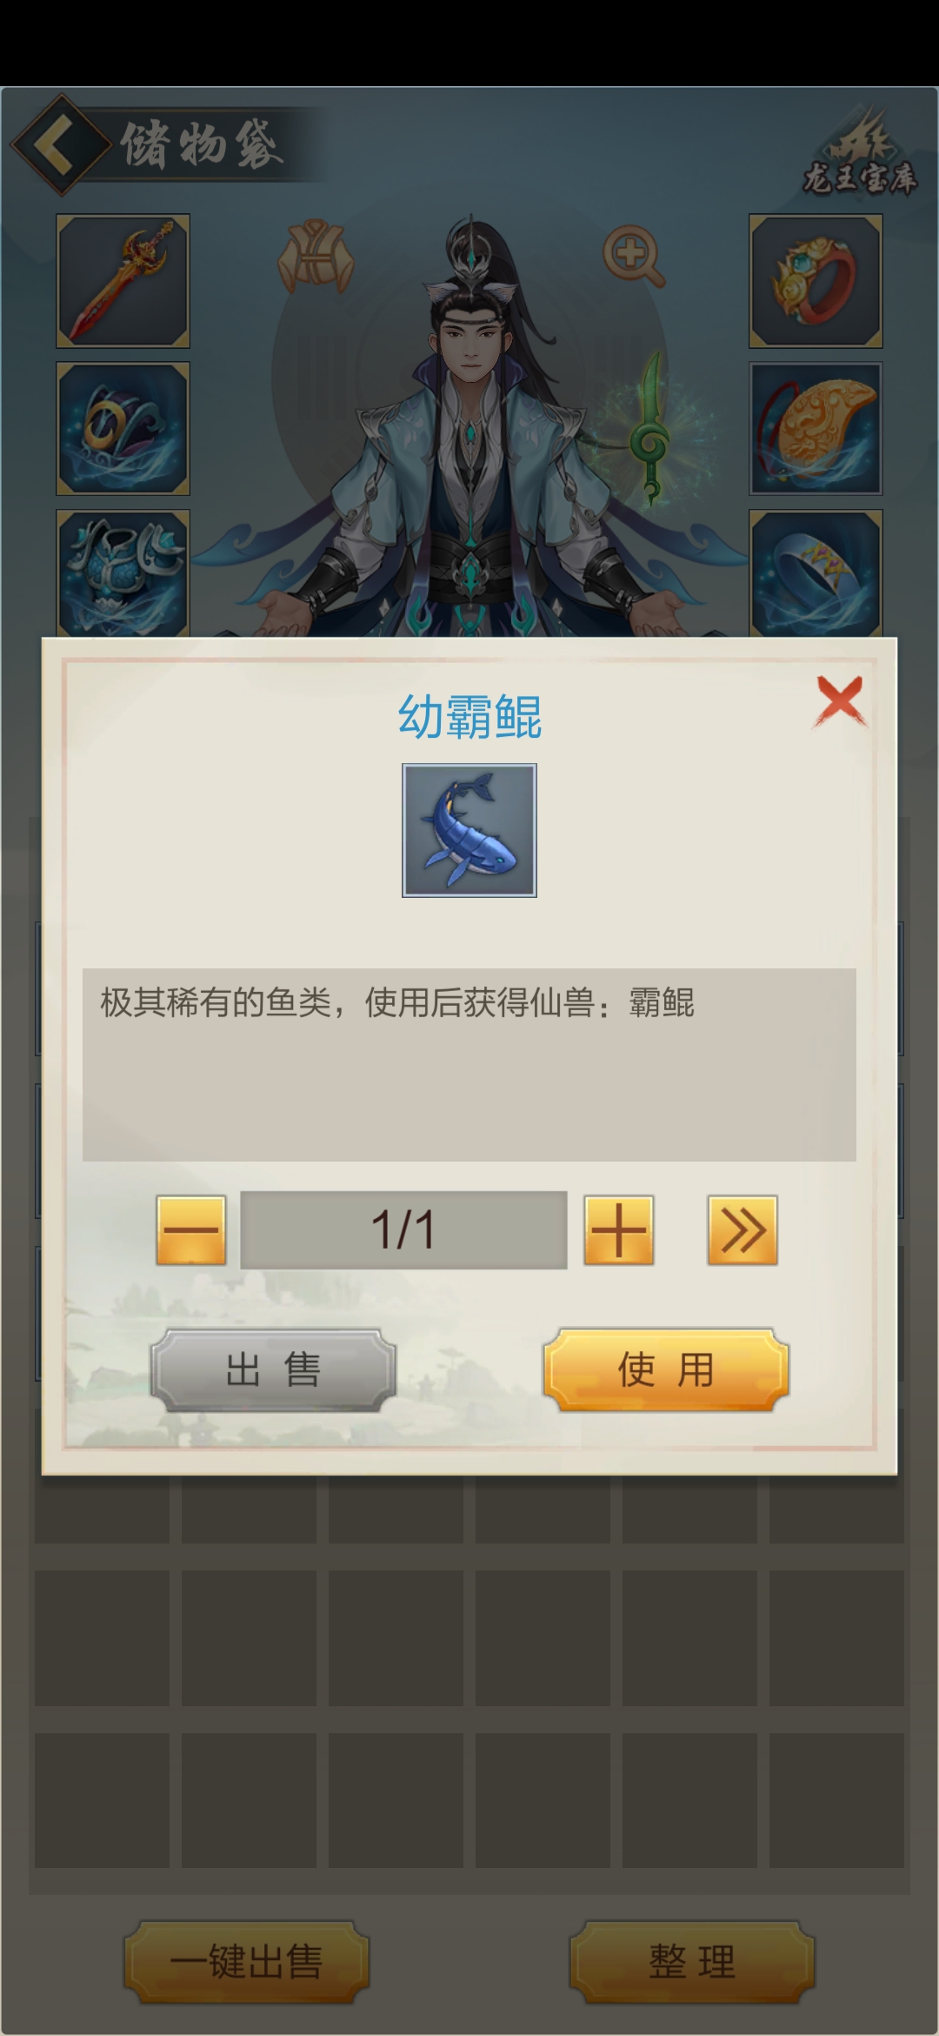Viewport: 939px width, 2036px height.
Task: Close the 幼霸鲲 item dialog
Action: (x=839, y=701)
